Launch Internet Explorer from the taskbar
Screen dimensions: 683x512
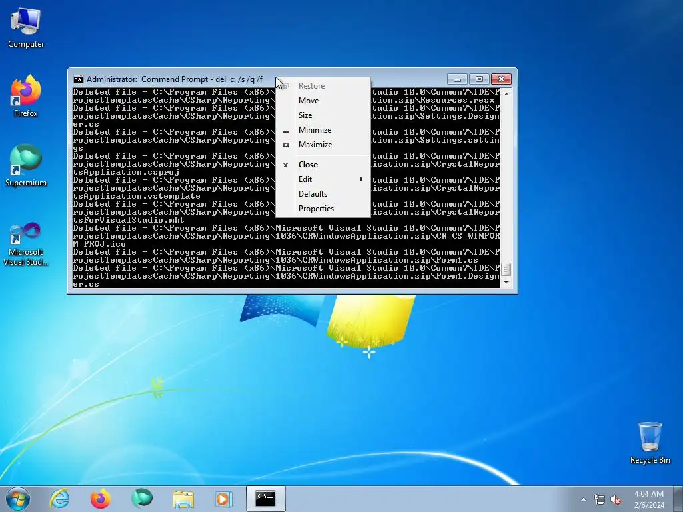pyautogui.click(x=59, y=499)
